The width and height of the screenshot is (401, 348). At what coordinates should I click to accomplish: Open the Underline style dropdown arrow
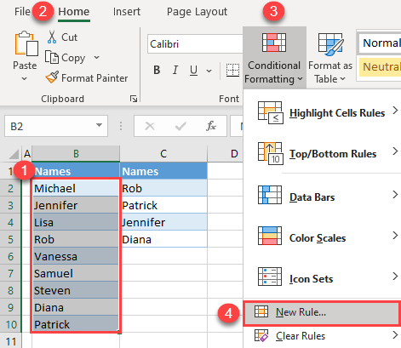[209, 71]
